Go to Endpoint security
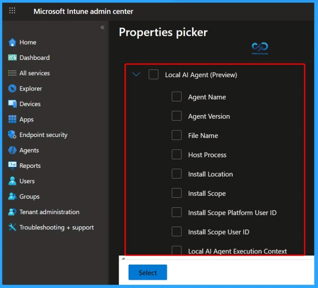This screenshot has width=318, height=288. coord(43,135)
